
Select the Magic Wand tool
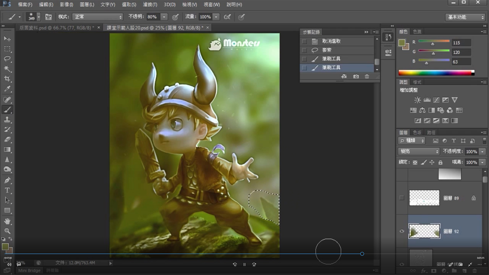pos(7,69)
